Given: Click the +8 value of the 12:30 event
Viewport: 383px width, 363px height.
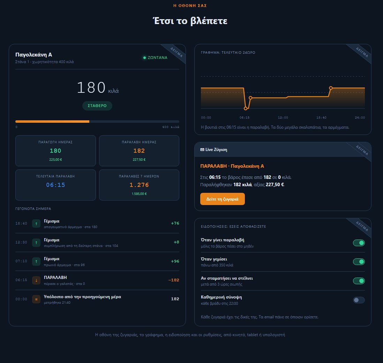Looking at the screenshot, I should click(177, 242).
